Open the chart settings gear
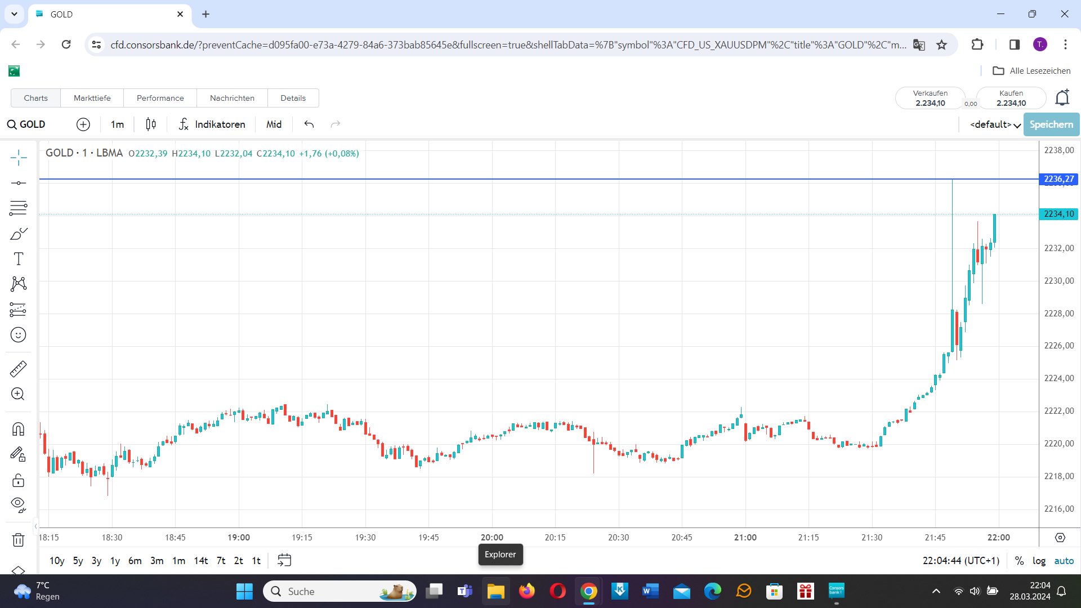Screen dimensions: 1081x608 1060,538
